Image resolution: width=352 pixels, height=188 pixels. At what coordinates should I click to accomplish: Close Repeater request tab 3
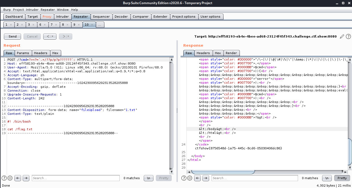(x=34, y=25)
